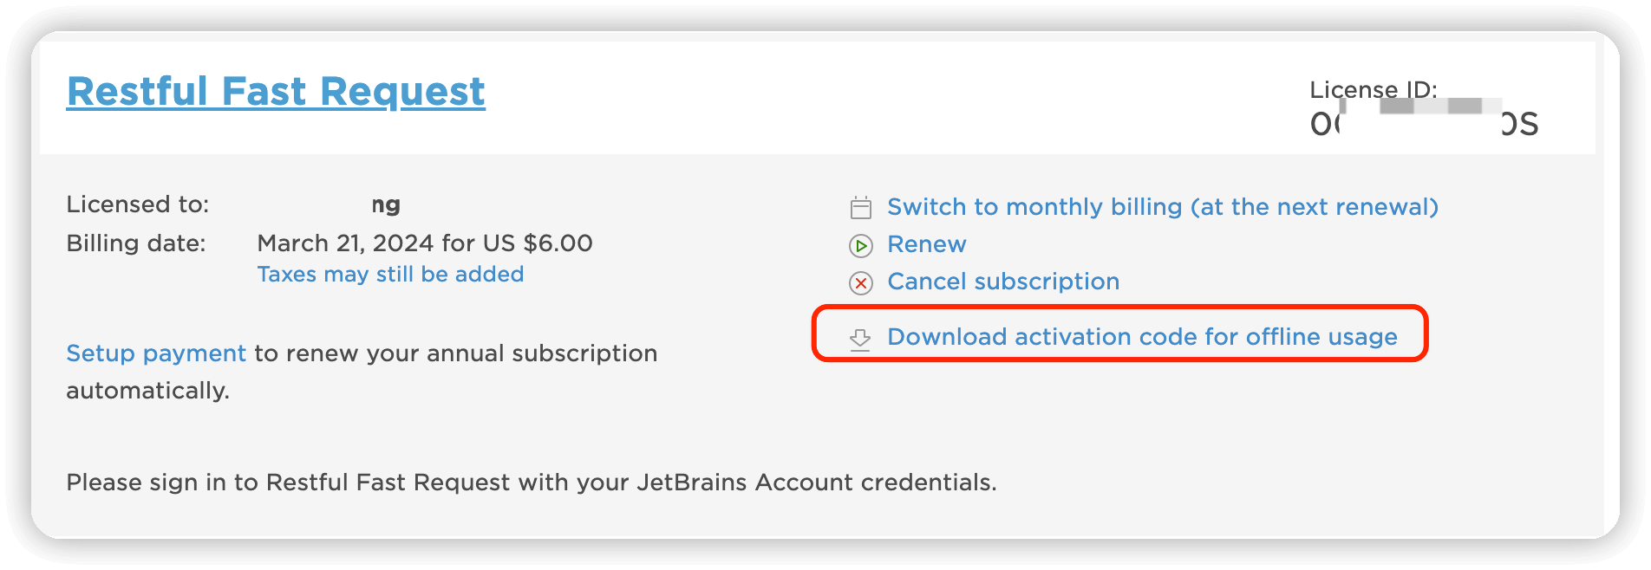Follow the Setup payment link

point(156,353)
